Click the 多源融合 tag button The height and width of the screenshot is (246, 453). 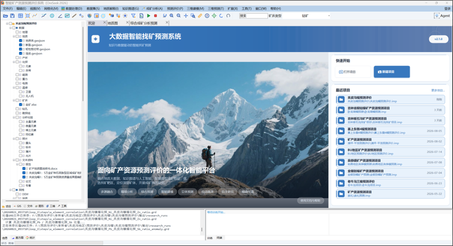pos(107,192)
